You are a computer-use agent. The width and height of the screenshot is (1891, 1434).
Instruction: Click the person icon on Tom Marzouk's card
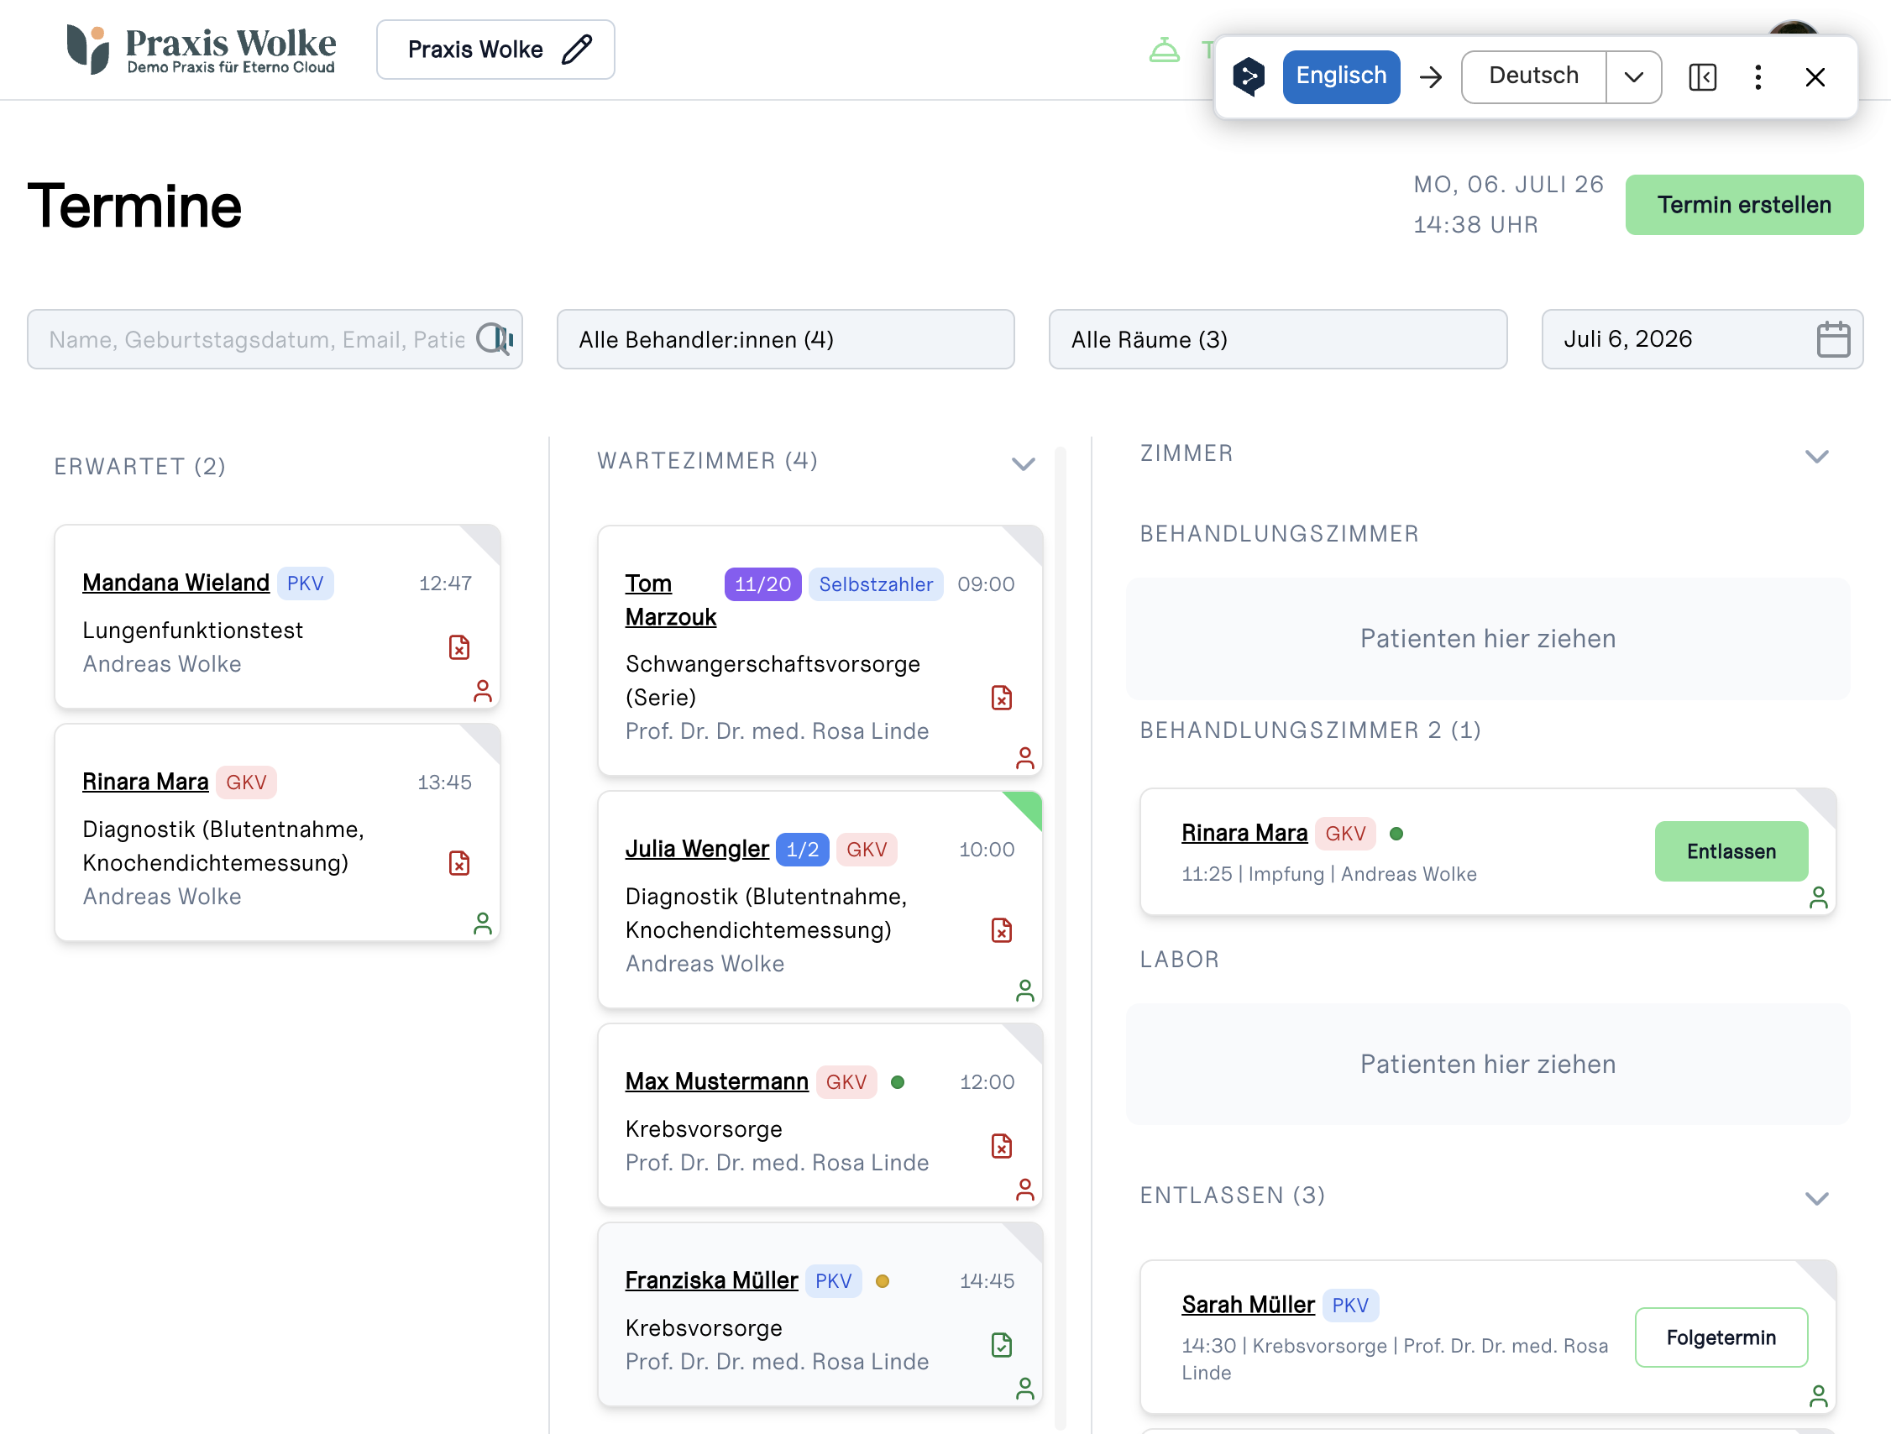[1024, 759]
